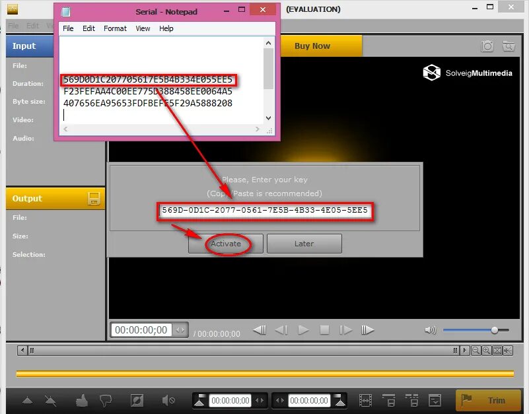Open the Notepad View menu
The image size is (529, 414).
pos(143,28)
